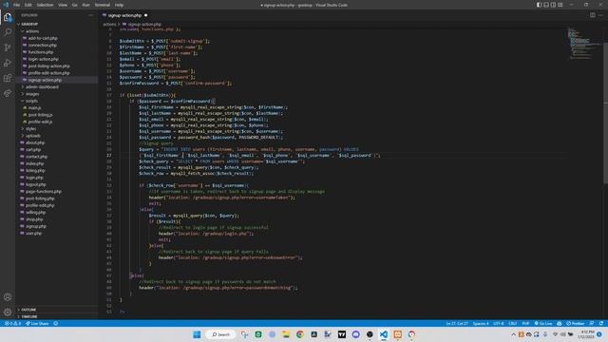Collapse the scripts folder
608x342 pixels.
57,101
